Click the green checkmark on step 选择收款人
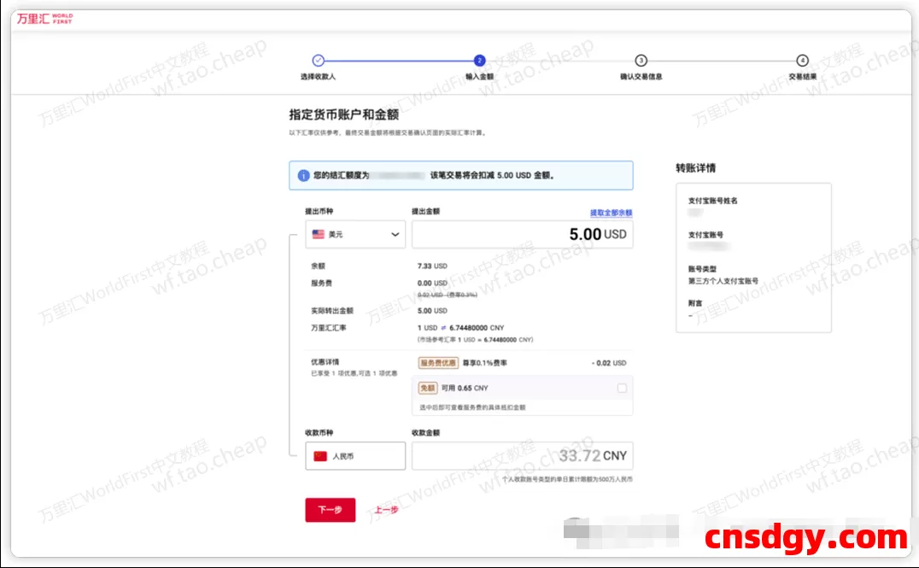The height and width of the screenshot is (568, 919). (319, 61)
